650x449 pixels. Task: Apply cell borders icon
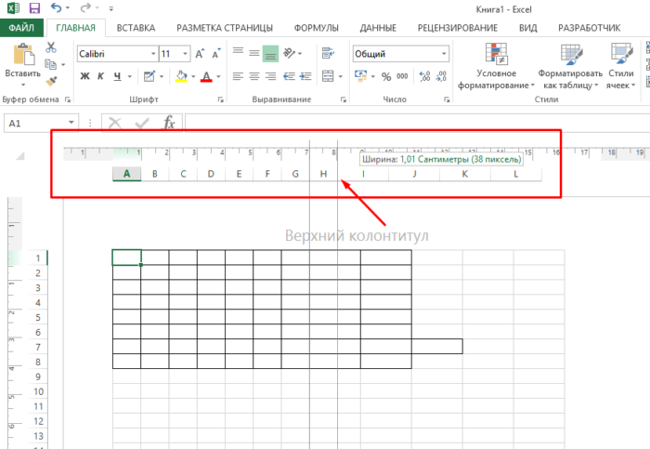coord(149,76)
